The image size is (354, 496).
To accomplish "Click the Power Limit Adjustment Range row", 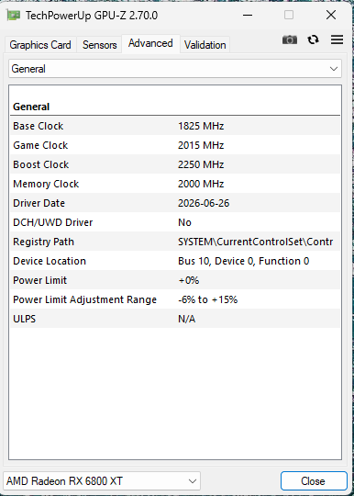I will [x=175, y=299].
